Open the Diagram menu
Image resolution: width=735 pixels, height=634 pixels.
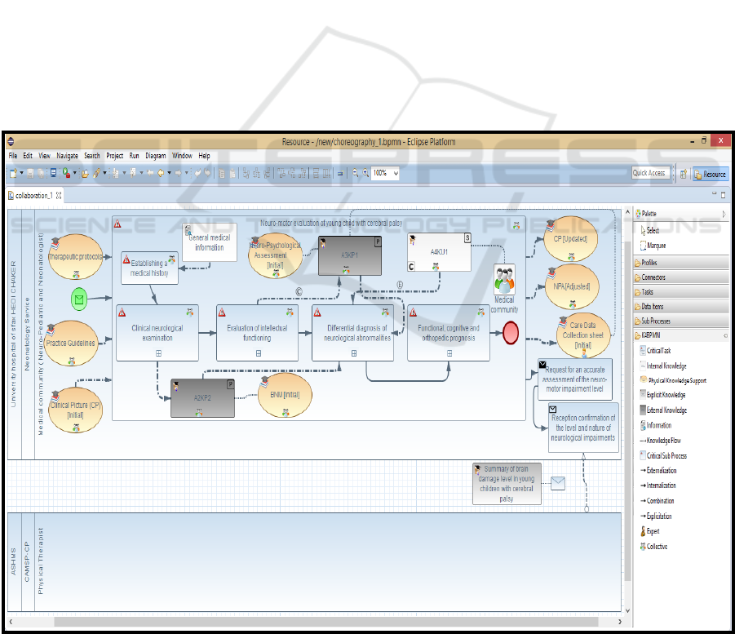pos(155,156)
